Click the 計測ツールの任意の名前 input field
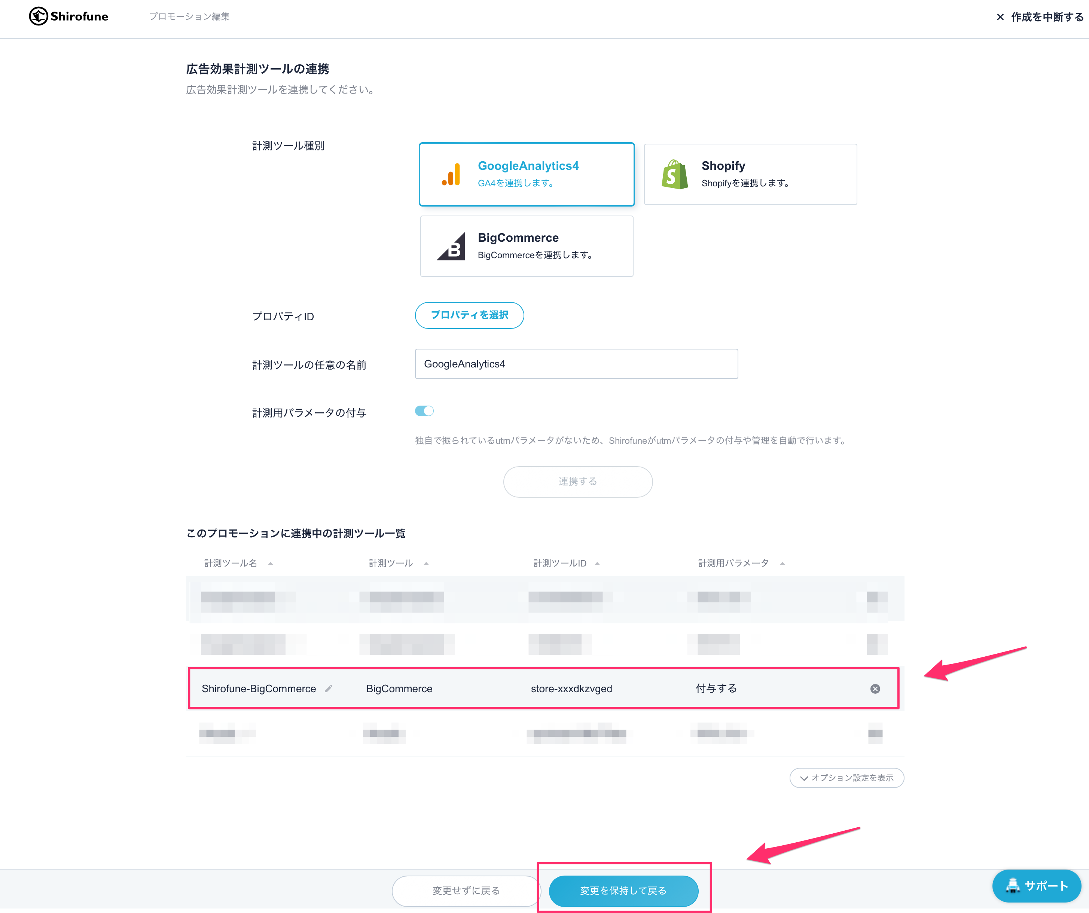The image size is (1089, 913). (576, 364)
